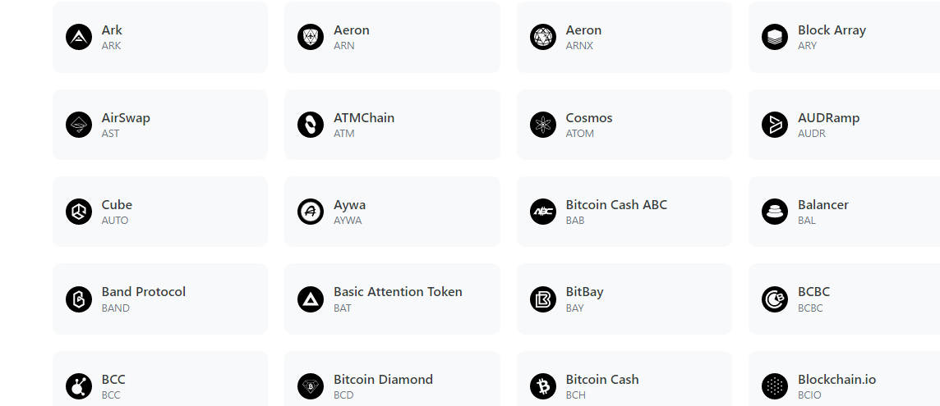This screenshot has height=406, width=940.
Task: Open the Block Array card
Action: [844, 37]
